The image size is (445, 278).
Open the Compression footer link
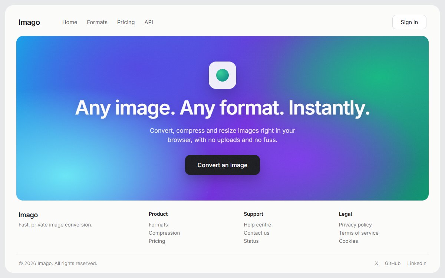pyautogui.click(x=164, y=233)
